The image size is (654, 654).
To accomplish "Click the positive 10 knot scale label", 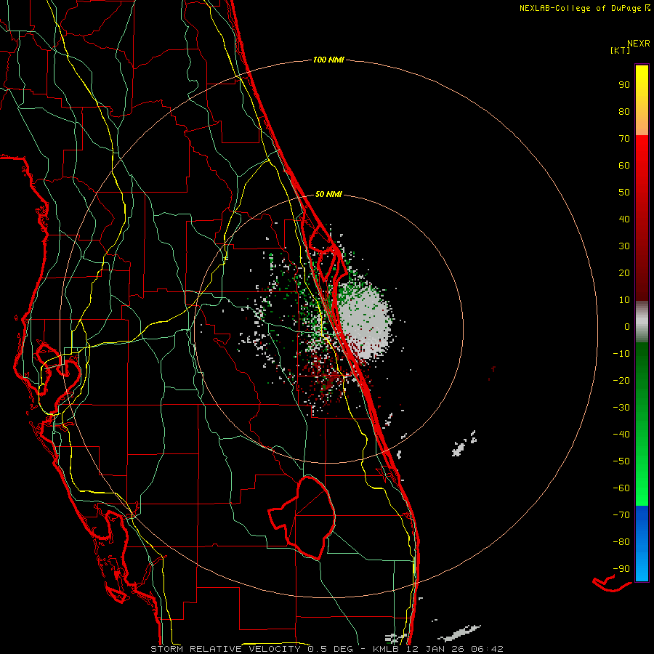I will (x=624, y=300).
